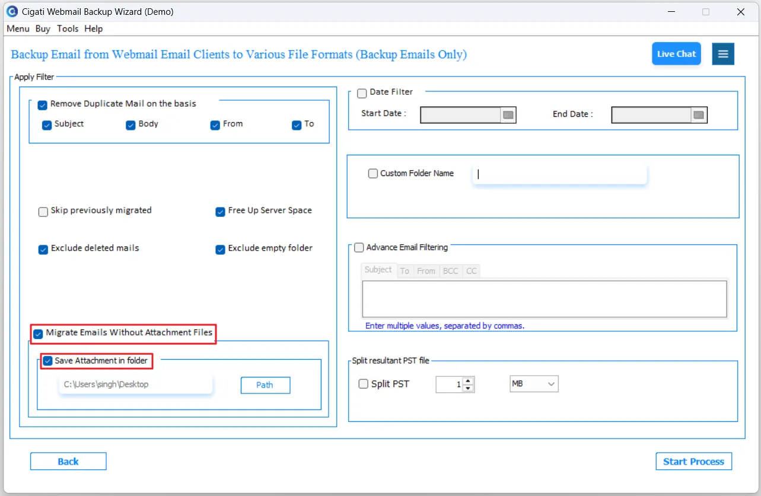Click the Split PST size number field
This screenshot has height=496, width=761.
450,385
